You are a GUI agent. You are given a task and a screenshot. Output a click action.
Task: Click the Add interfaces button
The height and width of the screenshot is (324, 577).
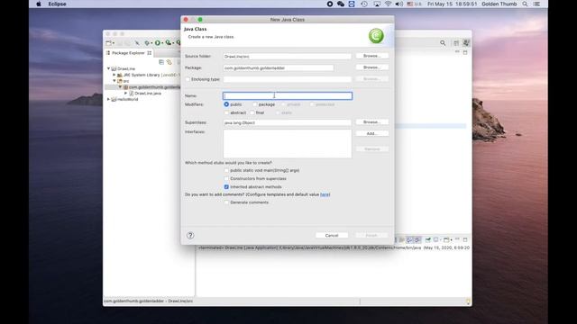tap(372, 134)
